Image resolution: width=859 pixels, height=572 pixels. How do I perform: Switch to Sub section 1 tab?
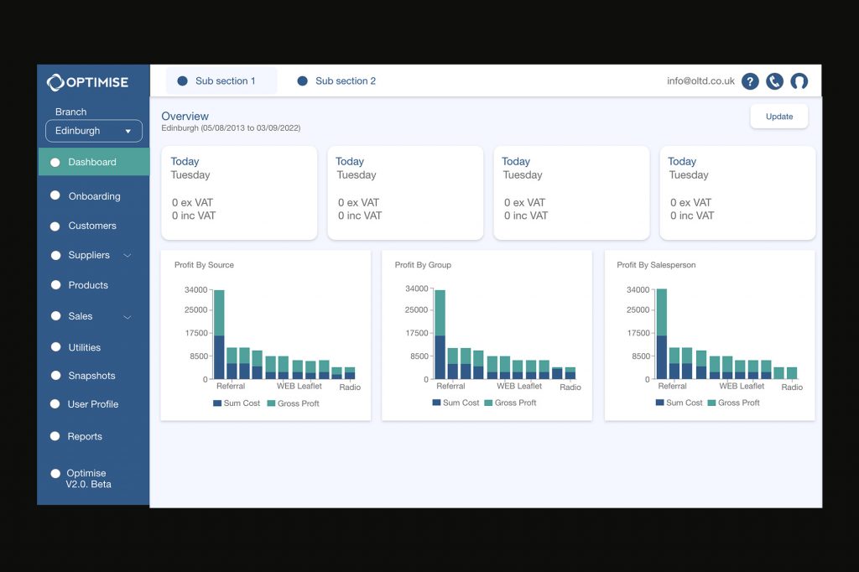[x=221, y=81]
